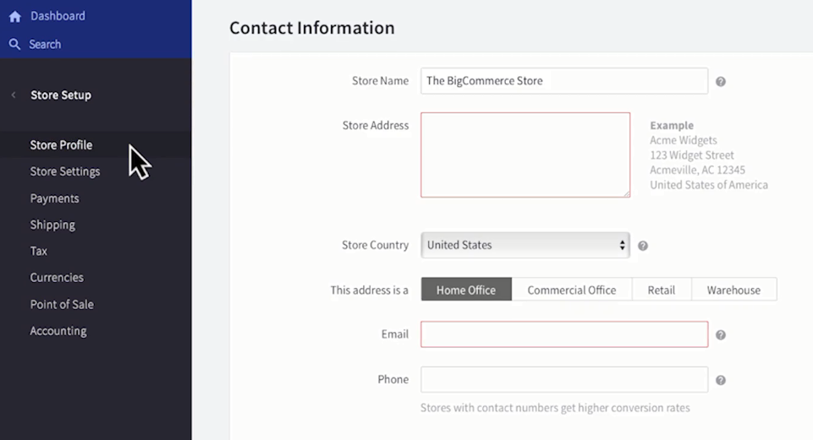Focus the Email input field
Screen dimensions: 813x440
564,334
